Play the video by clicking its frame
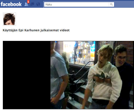This screenshot has height=110, width=134. (x=68, y=75)
